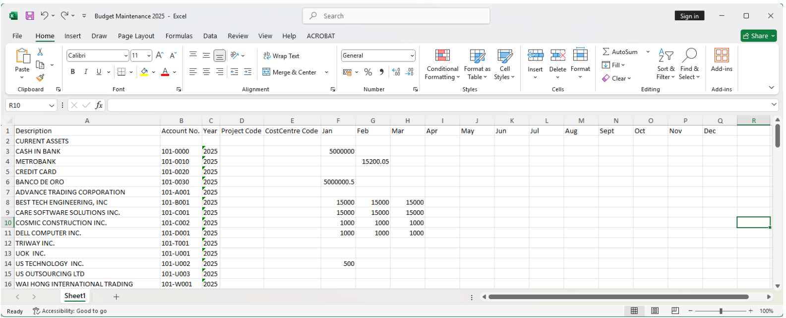
Task: Apply the red Font Color swatch
Action: (166, 72)
